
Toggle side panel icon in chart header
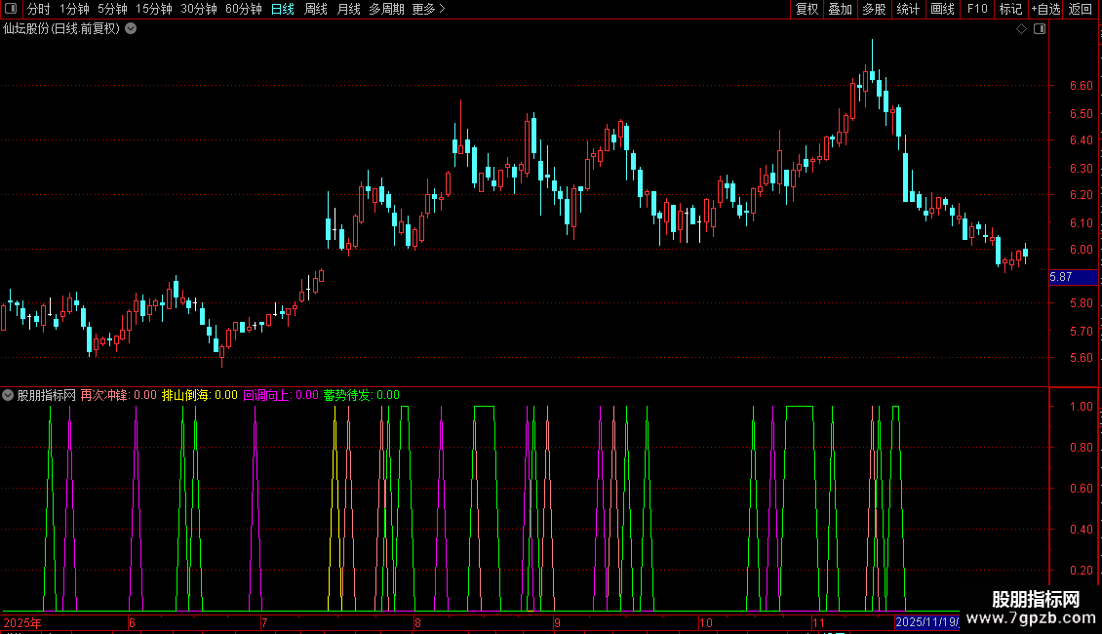1040,29
